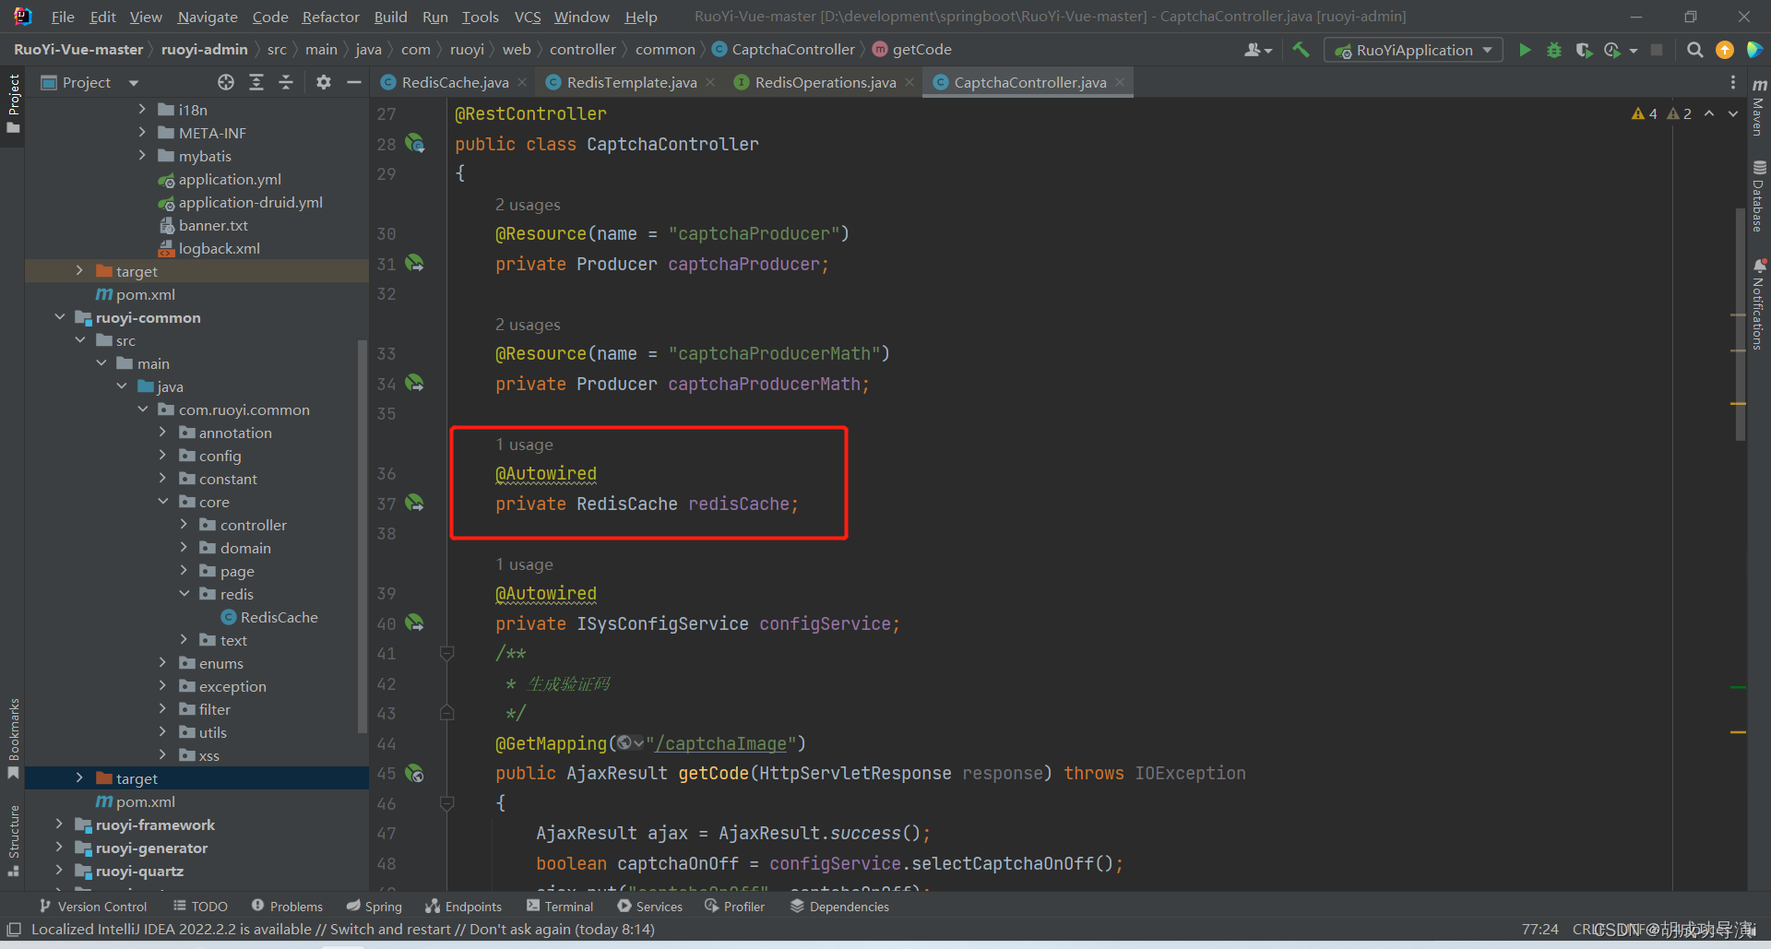Open the Navigate menu
This screenshot has height=949, width=1771.
coord(206,17)
